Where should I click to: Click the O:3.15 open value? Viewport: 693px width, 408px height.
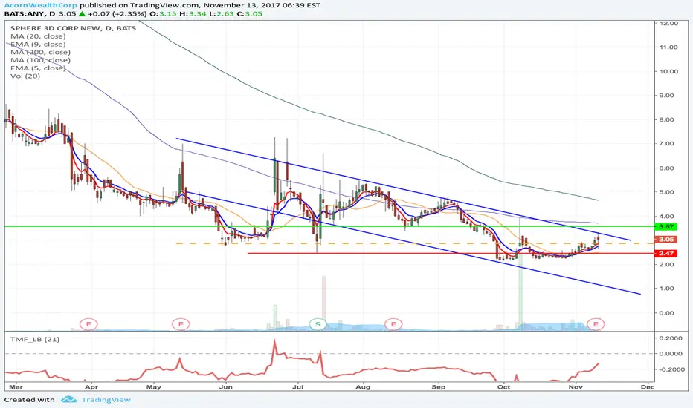pos(163,13)
